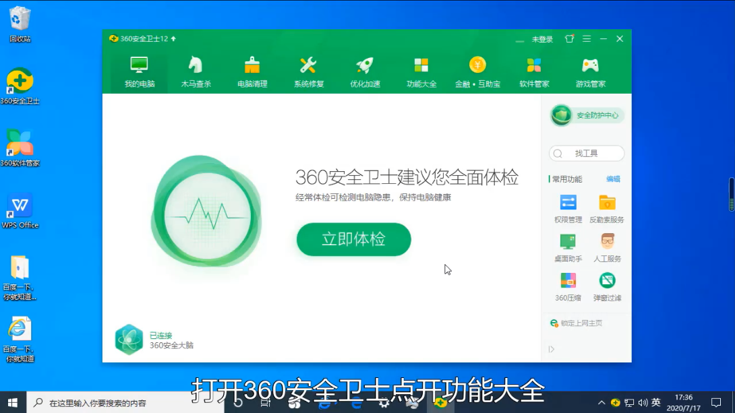This screenshot has width=735, height=413.
Task: Open 系统修复 system repair icon
Action: [x=308, y=66]
